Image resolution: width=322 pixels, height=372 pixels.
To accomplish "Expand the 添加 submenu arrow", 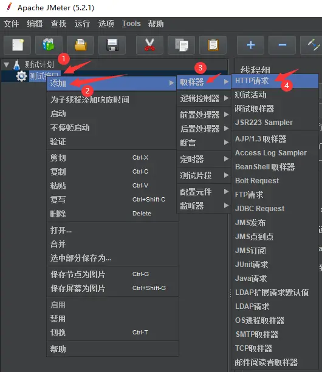I will point(171,83).
